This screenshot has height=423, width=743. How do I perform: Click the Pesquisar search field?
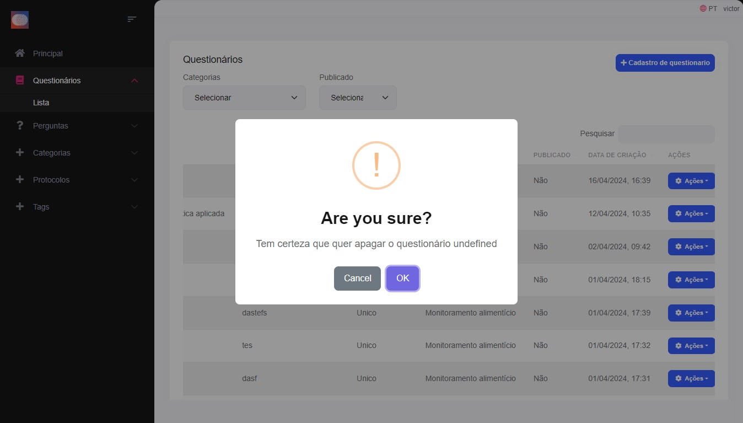tap(666, 134)
